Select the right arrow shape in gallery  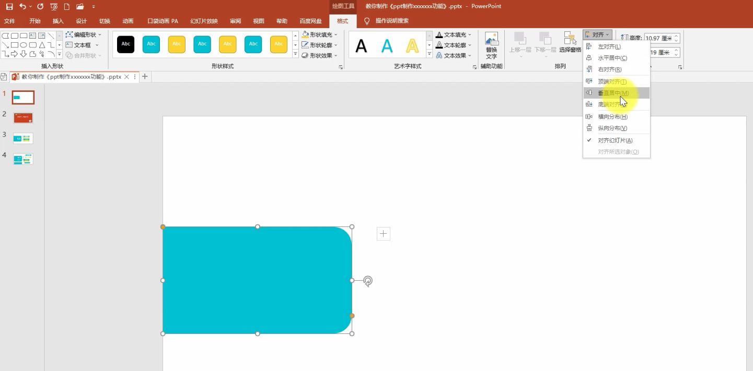[x=14, y=54]
